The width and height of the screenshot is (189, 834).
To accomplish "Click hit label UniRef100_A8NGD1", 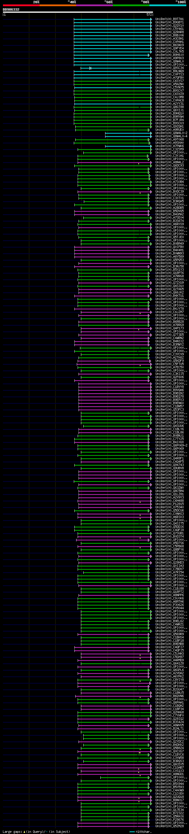I will pos(169,774).
